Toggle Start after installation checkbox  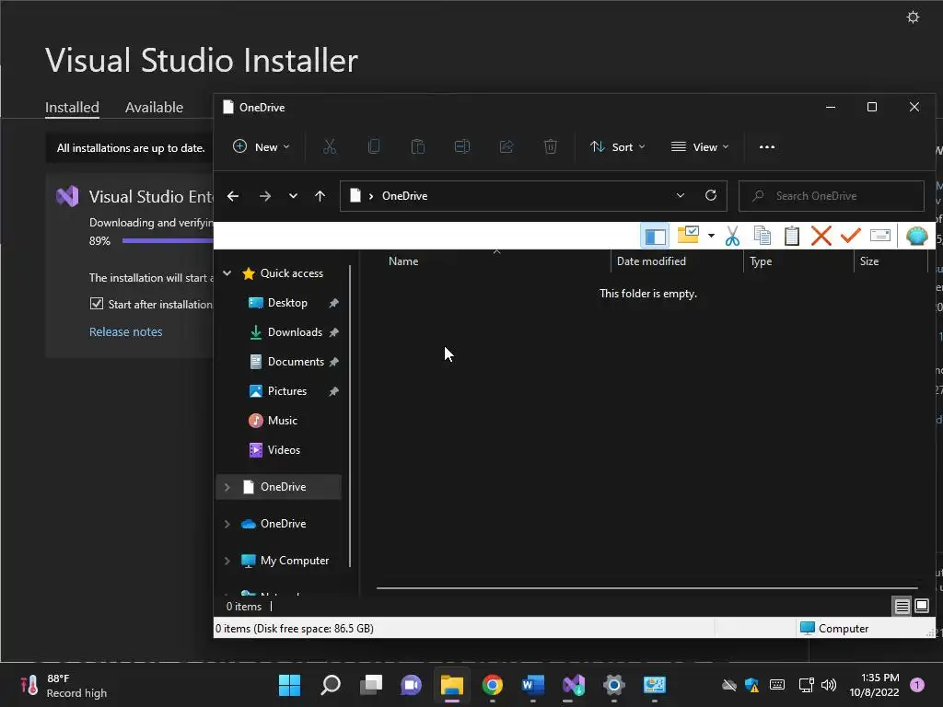pyautogui.click(x=96, y=304)
